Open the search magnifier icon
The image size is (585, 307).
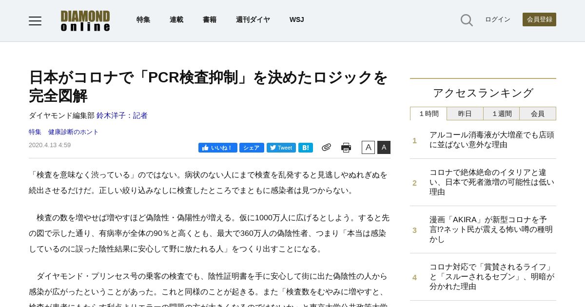pos(467,20)
